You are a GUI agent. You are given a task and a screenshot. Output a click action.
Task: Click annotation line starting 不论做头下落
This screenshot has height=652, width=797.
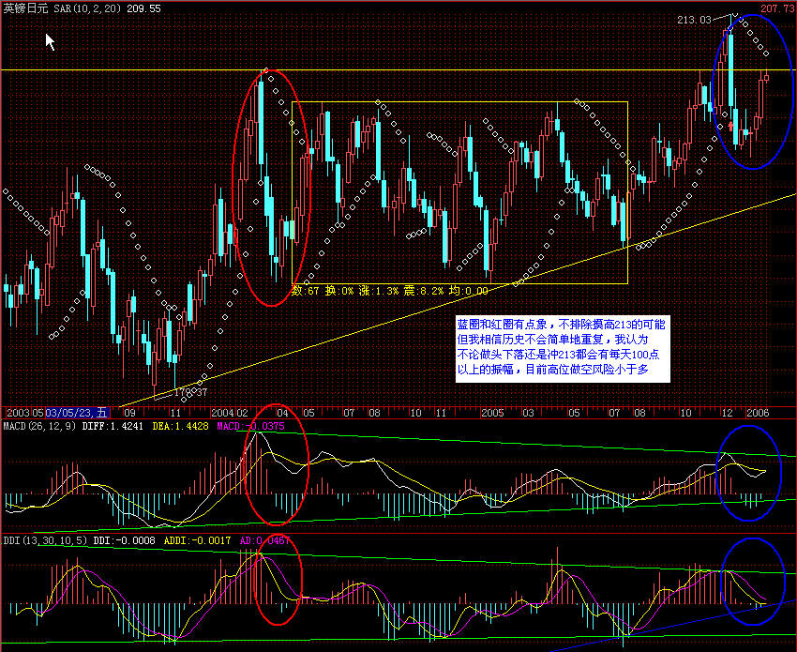[x=558, y=354]
